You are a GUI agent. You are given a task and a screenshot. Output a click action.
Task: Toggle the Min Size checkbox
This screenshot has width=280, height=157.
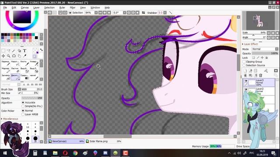19,93
